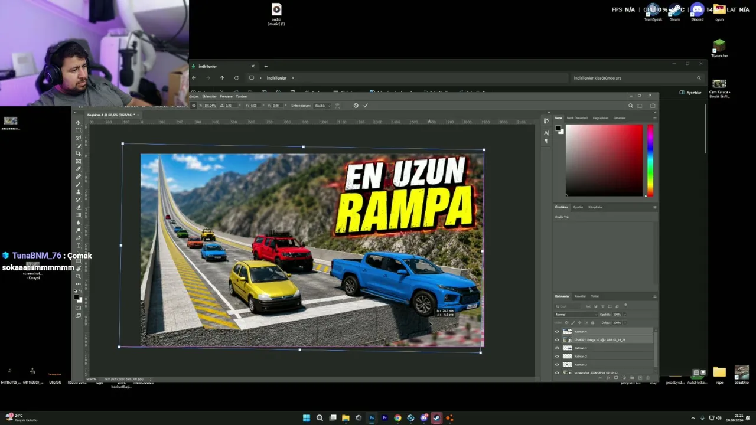Image resolution: width=756 pixels, height=425 pixels.
Task: Cancel the transform with the circle-slash icon
Action: [x=356, y=106]
